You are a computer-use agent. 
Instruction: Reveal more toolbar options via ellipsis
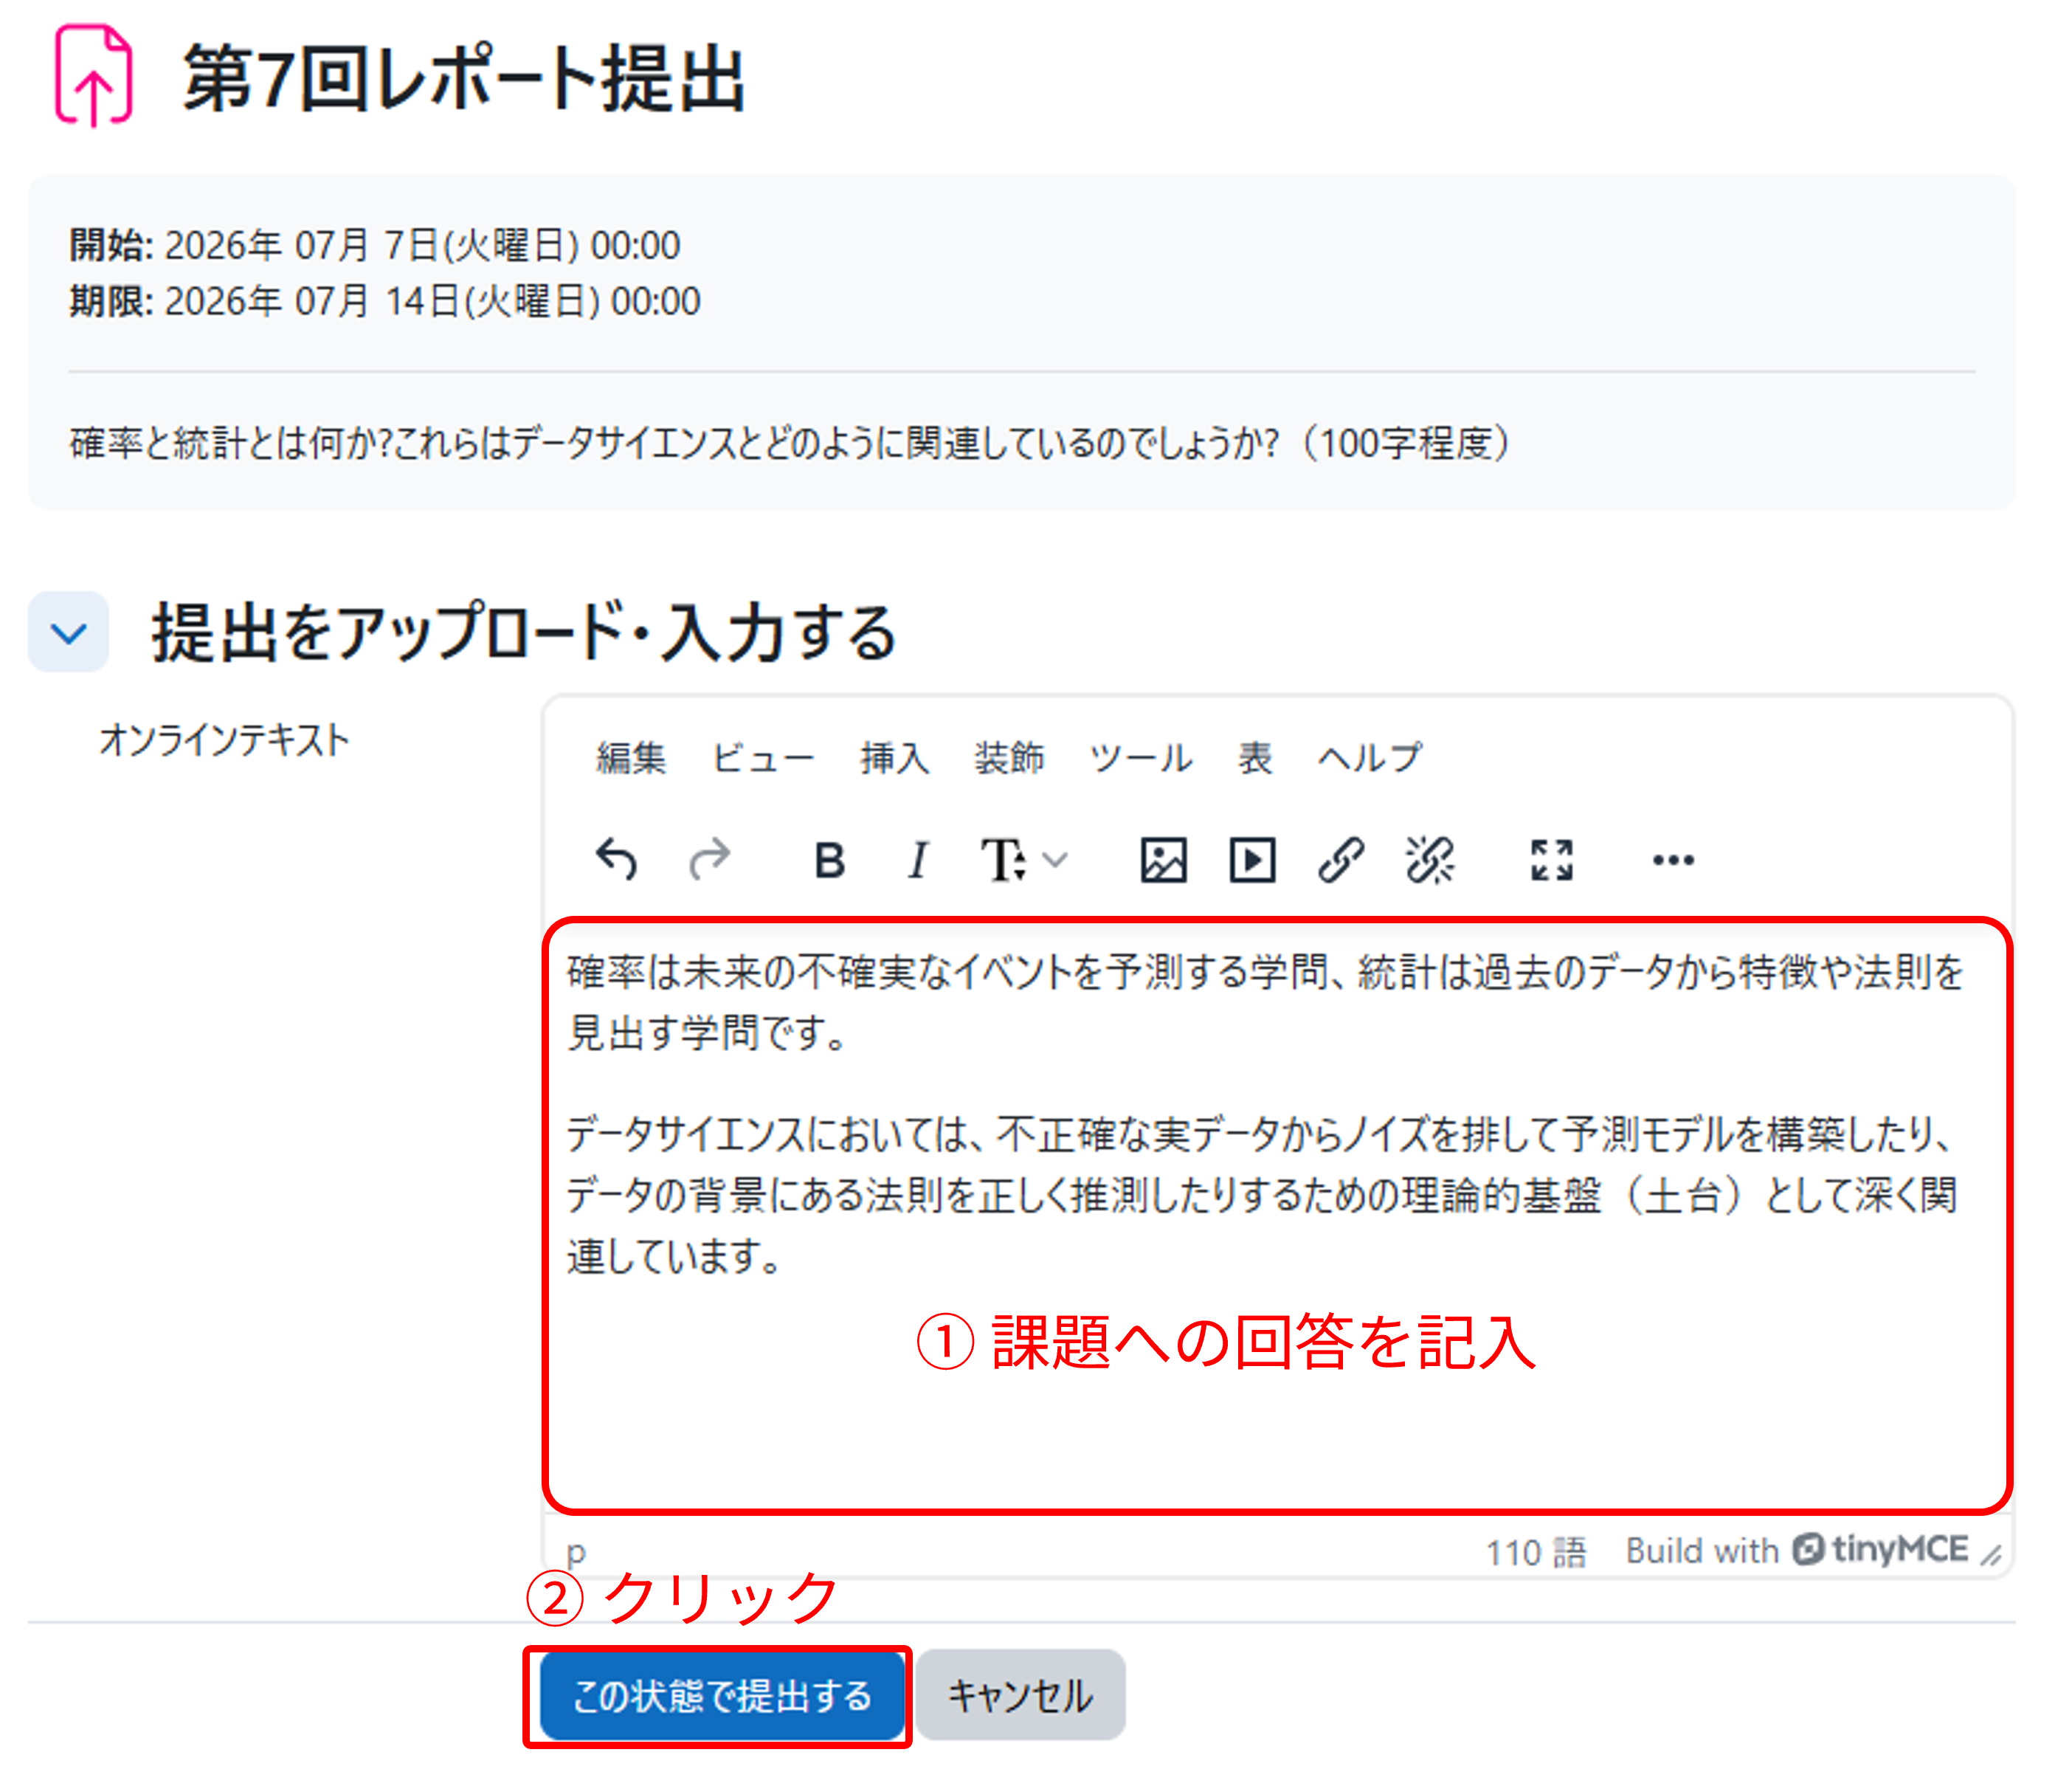(x=1673, y=859)
